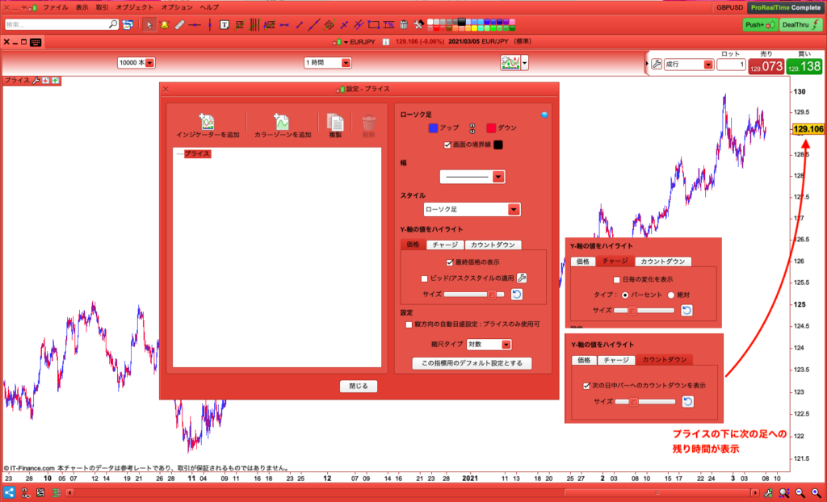Viewport: 827px width, 502px height.
Task: Open the 縮尺タイプ 対数 dropdown
Action: tap(489, 345)
